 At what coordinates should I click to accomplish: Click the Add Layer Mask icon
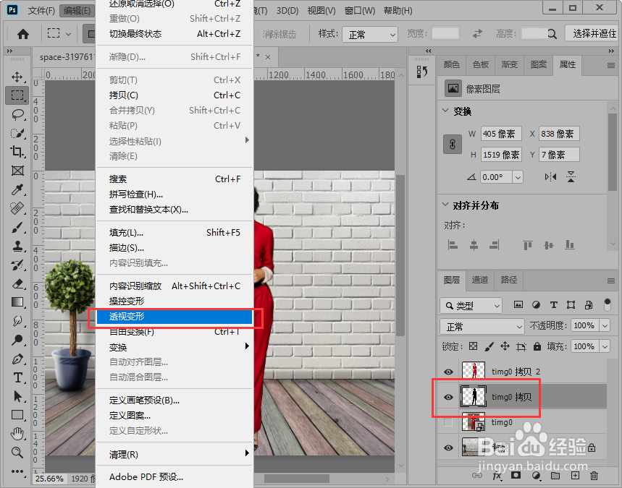coord(516,476)
